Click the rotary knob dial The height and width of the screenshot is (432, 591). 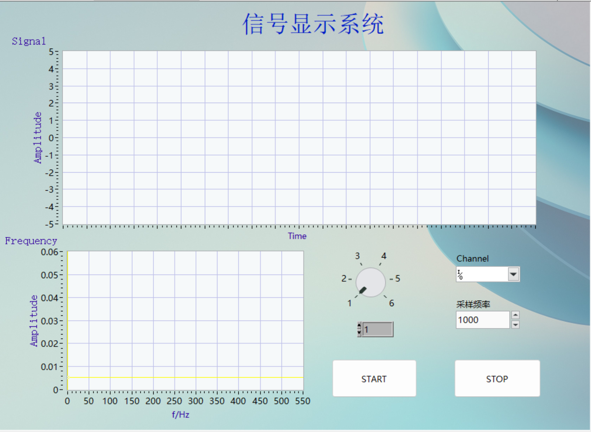pyautogui.click(x=371, y=282)
